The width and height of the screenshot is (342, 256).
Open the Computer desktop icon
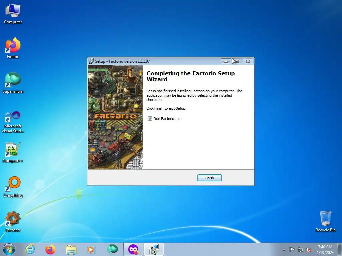[13, 14]
